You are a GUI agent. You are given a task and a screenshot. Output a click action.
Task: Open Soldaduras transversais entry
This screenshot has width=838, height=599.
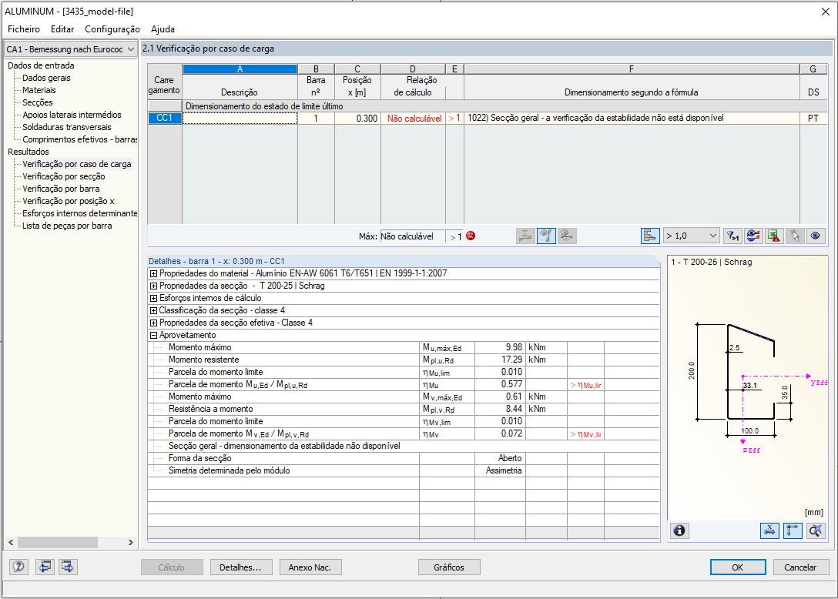click(x=67, y=127)
